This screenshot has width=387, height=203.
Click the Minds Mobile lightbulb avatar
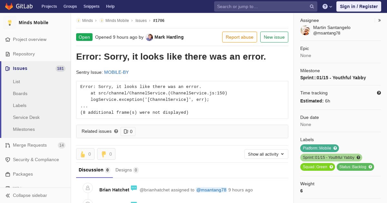[x=10, y=23]
